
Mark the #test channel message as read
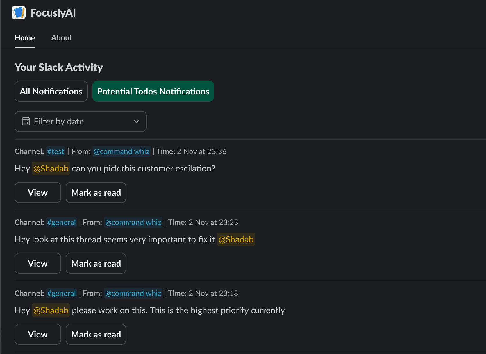(x=96, y=192)
